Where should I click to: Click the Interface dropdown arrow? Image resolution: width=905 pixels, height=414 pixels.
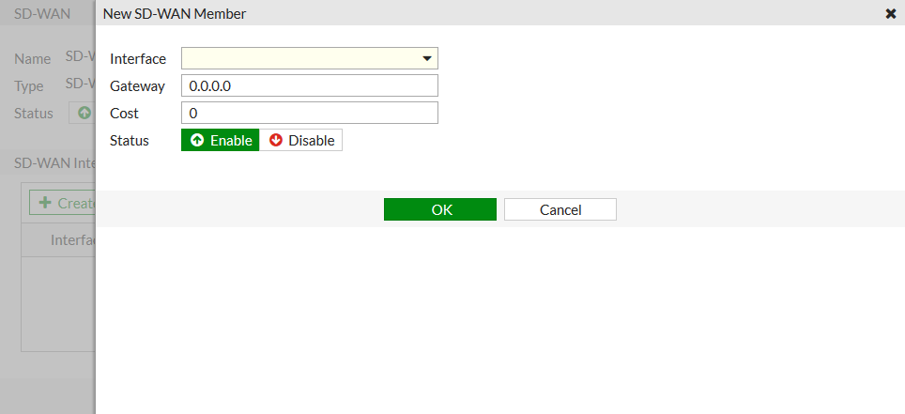point(428,59)
